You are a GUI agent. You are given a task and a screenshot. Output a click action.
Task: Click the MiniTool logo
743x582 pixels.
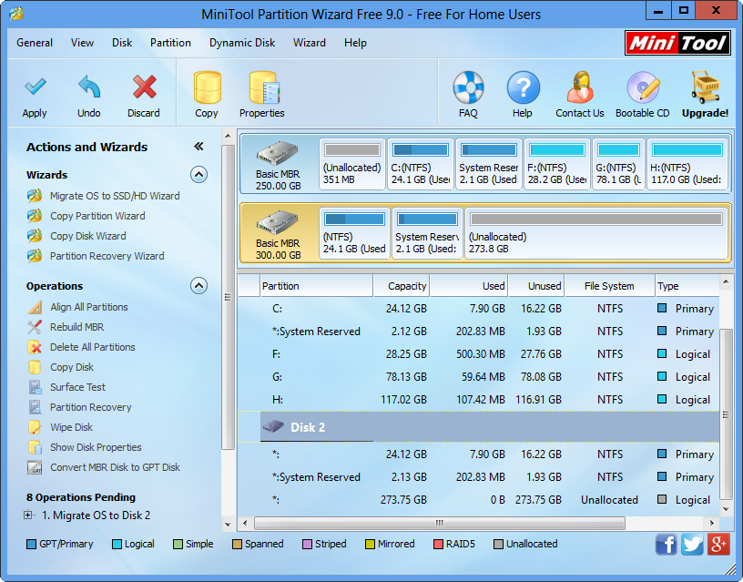click(x=677, y=43)
